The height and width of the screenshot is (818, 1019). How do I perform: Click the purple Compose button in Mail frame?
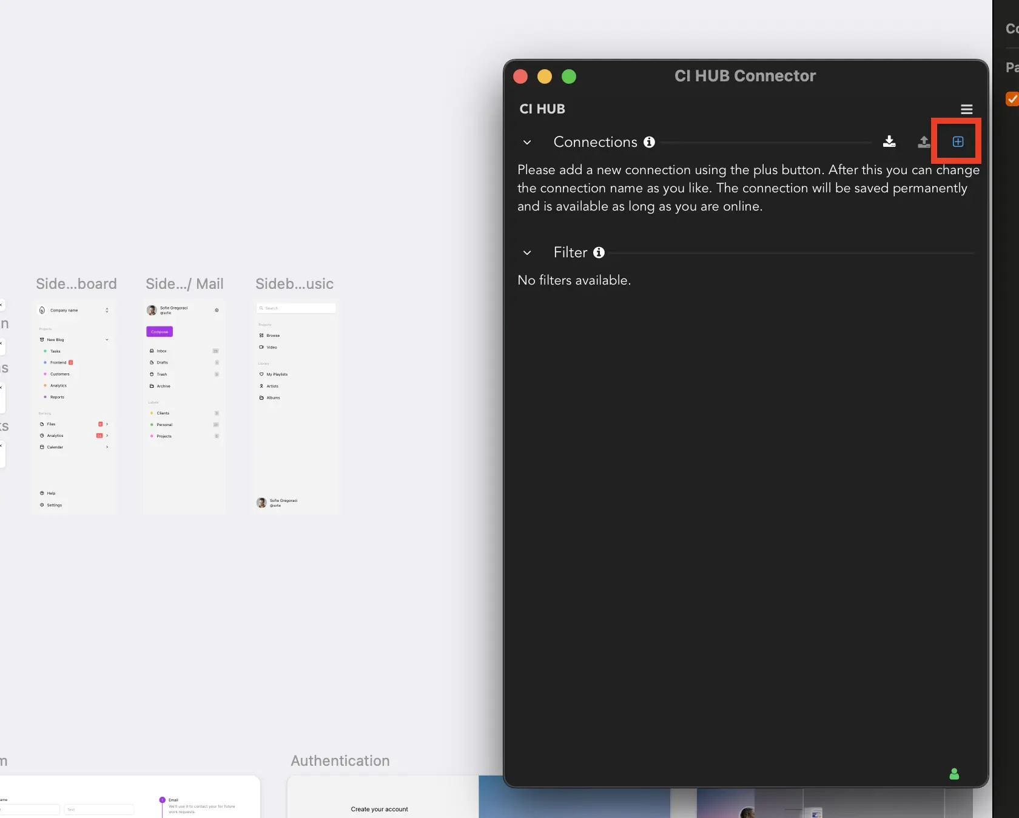click(160, 331)
